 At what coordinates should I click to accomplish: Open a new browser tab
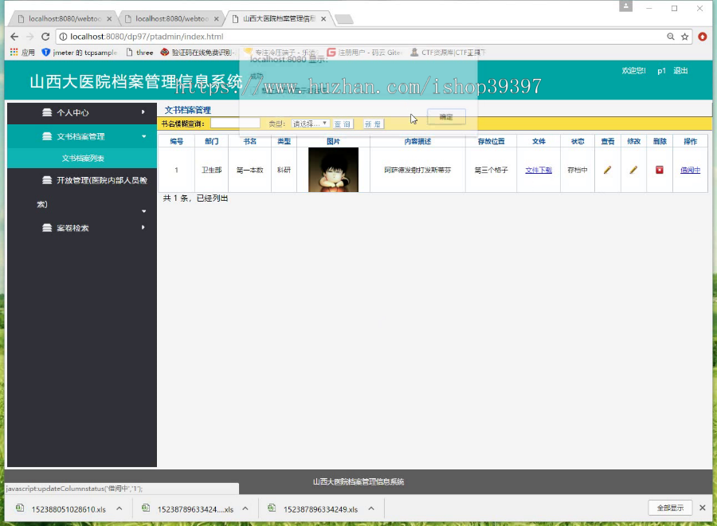coord(344,19)
